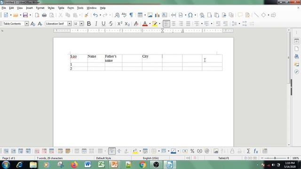Click the 100% zoom level

(x=295, y=158)
